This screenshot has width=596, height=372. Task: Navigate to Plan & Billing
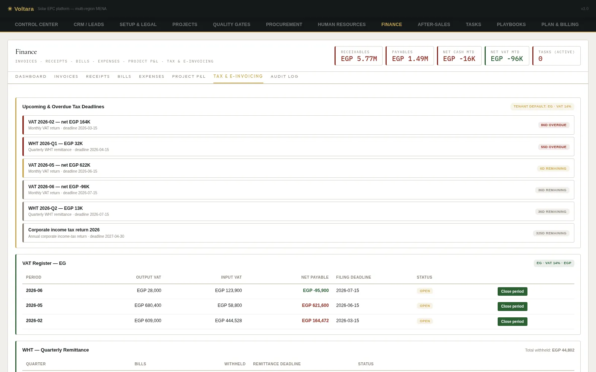560,25
